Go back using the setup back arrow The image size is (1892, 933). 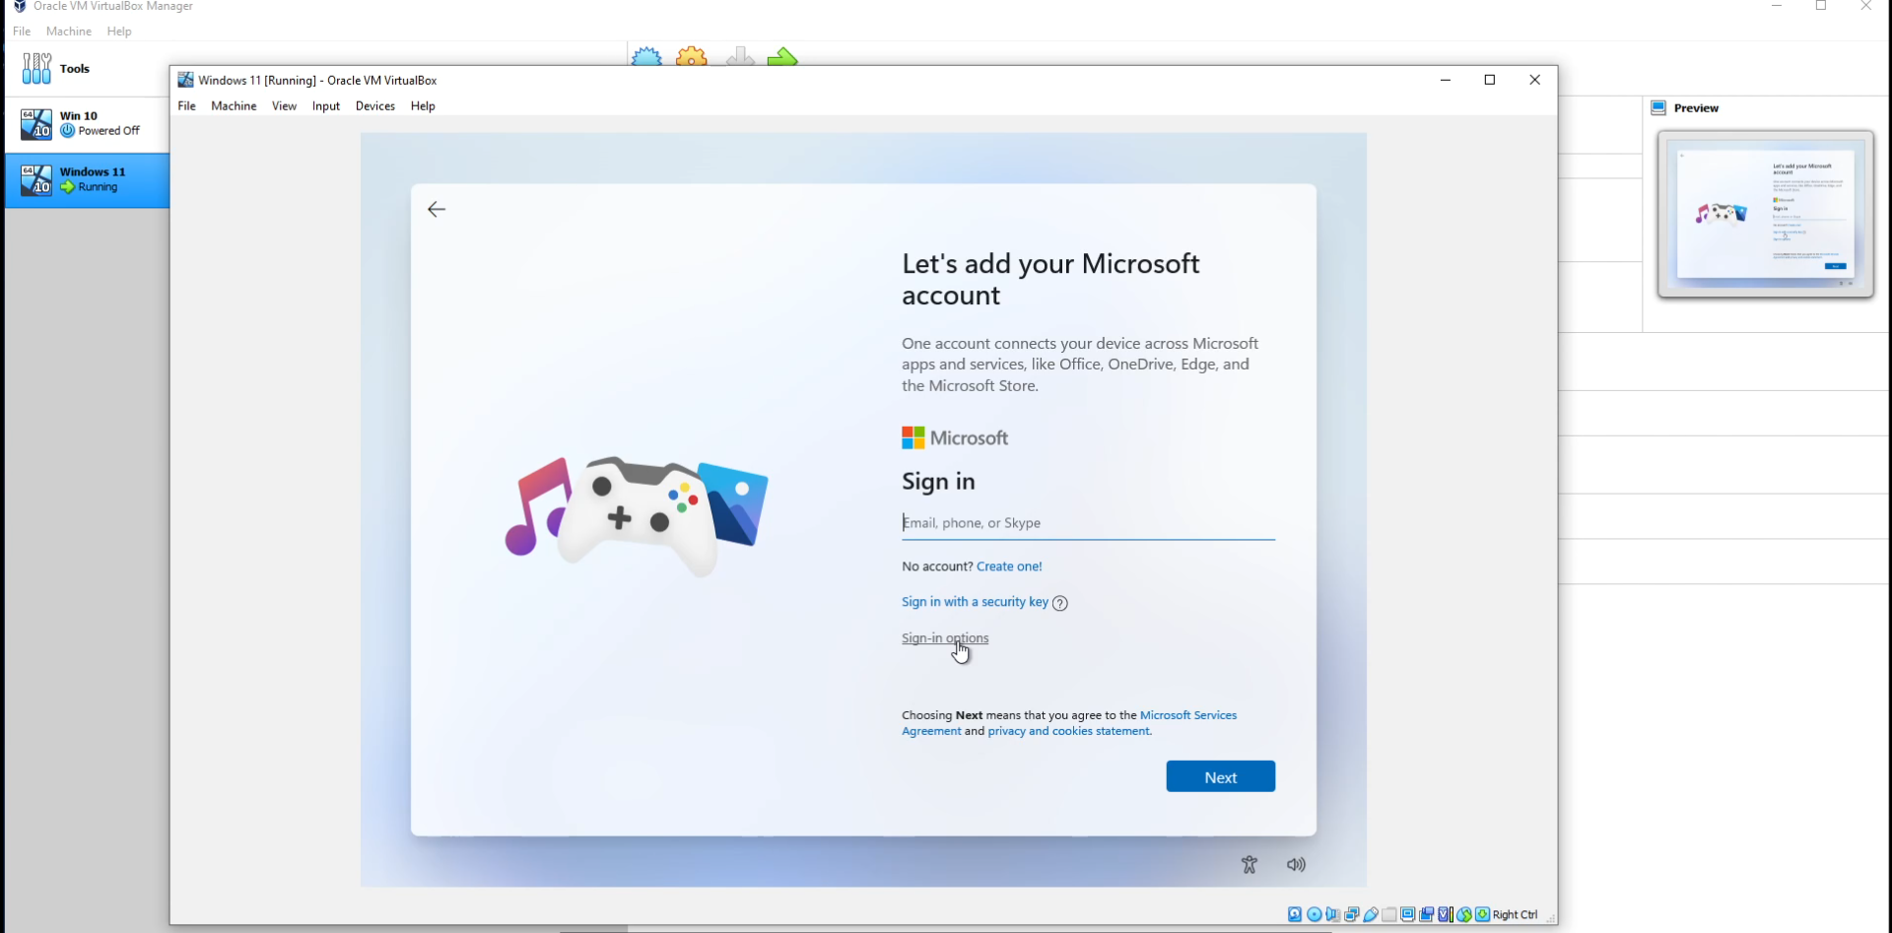coord(437,209)
